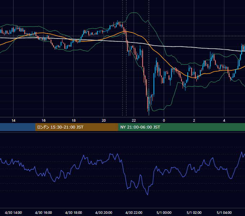Click the date label 4/30 20:00
The image size is (245, 216).
click(104, 212)
